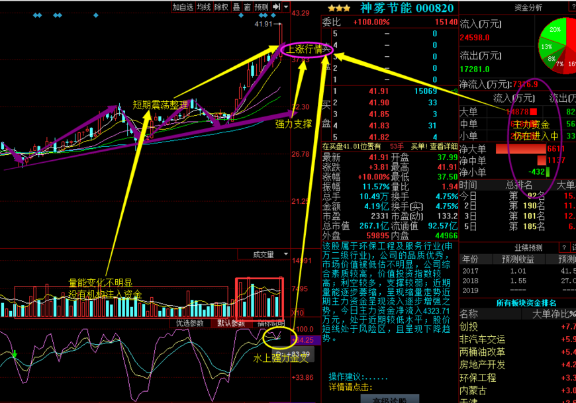Click the 查看详细 link in buy-order notice
Image resolution: width=576 pixels, height=403 pixels.
(444, 147)
